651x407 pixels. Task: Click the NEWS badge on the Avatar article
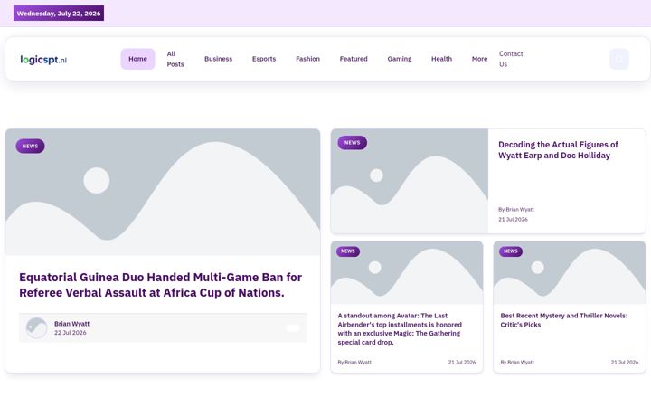point(348,251)
